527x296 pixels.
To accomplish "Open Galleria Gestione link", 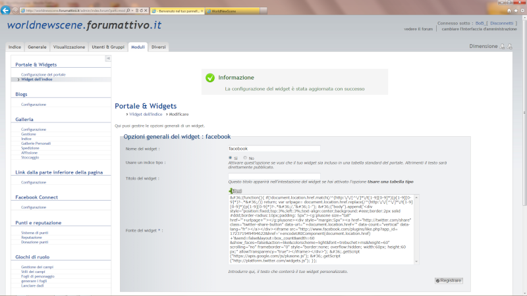I will [x=28, y=134].
